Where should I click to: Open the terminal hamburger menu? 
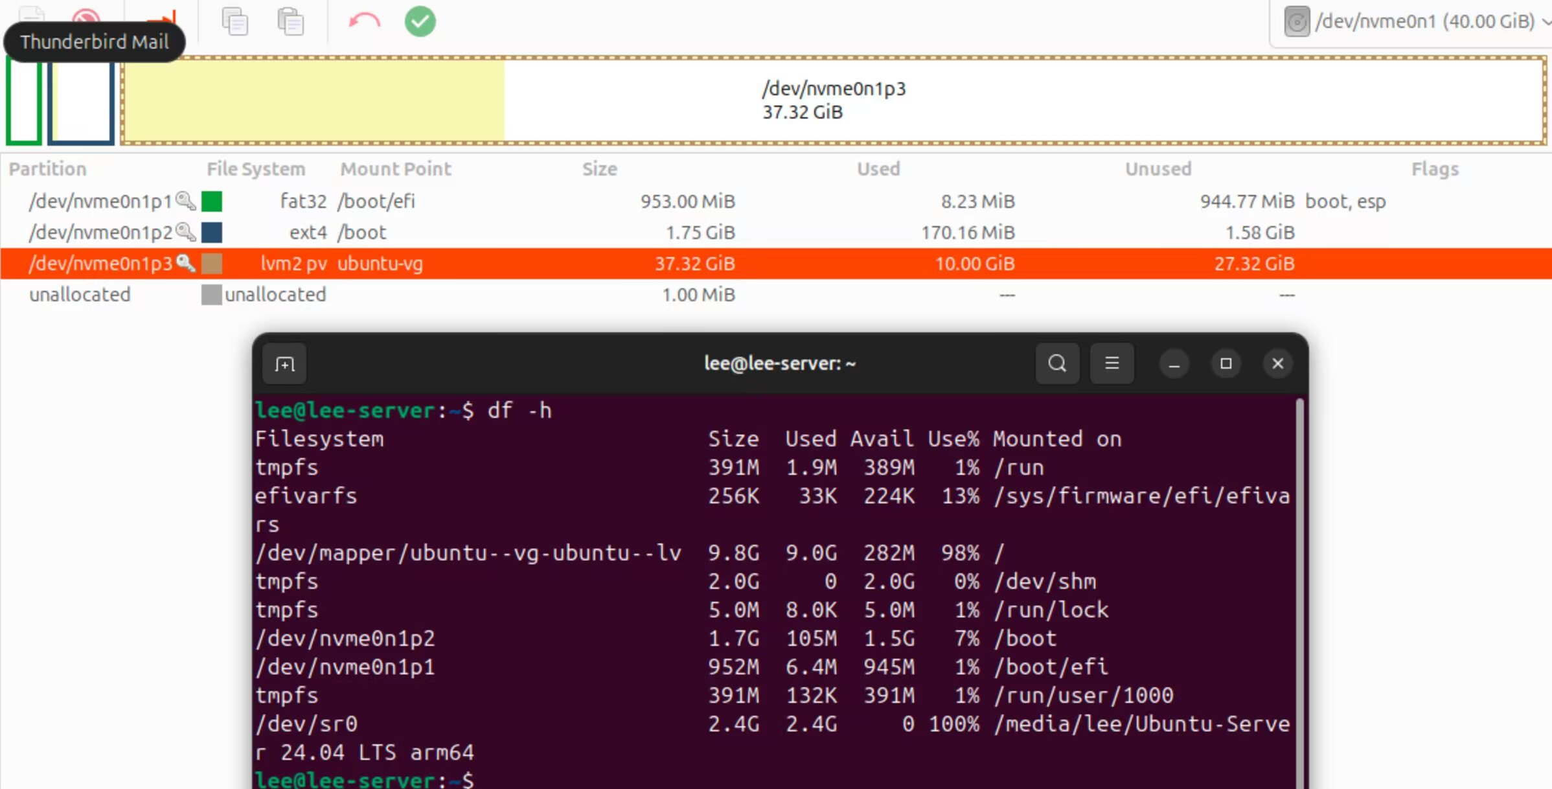[1112, 363]
